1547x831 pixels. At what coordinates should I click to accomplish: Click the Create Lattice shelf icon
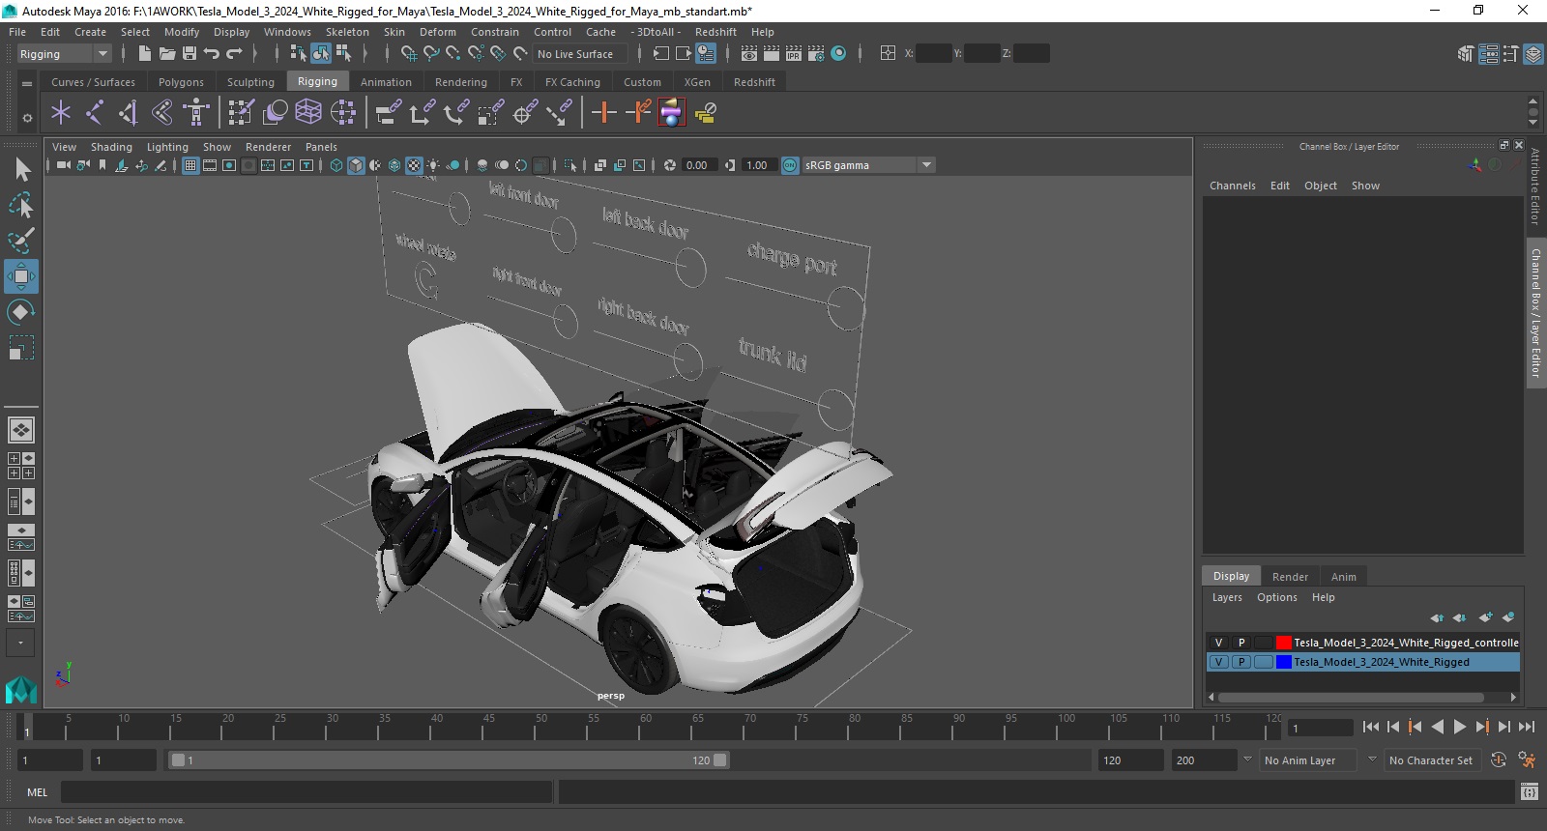308,113
